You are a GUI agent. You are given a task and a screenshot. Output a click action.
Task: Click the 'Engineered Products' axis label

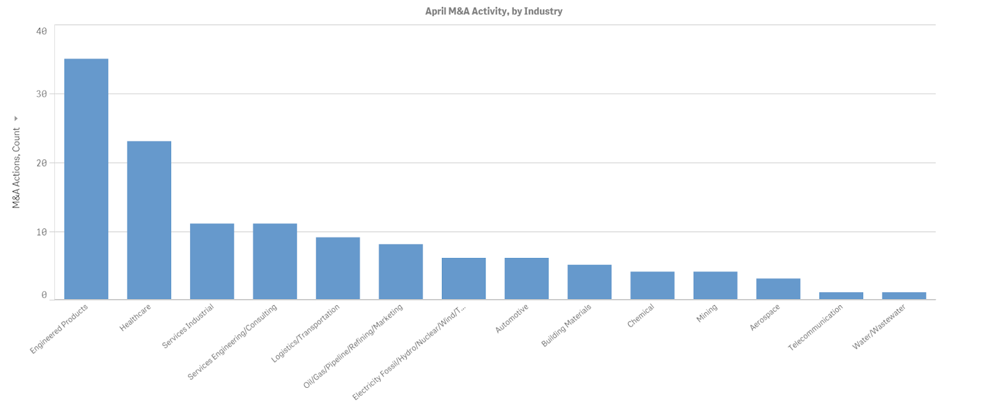tap(59, 328)
